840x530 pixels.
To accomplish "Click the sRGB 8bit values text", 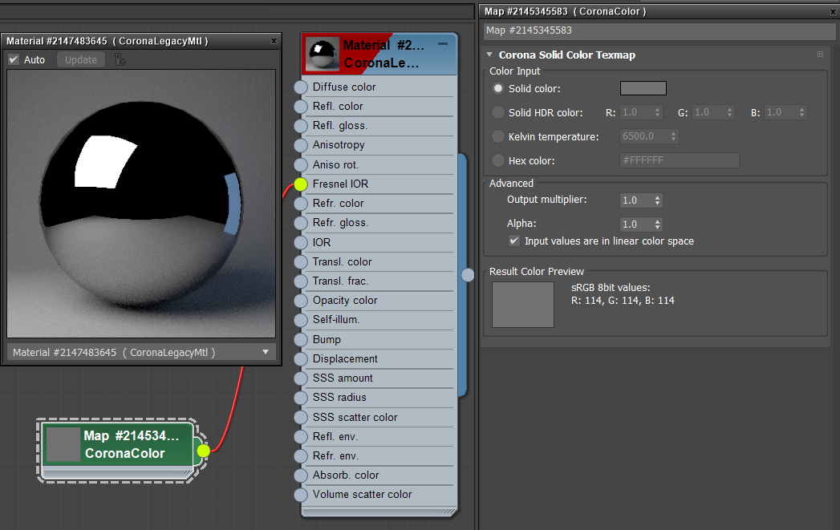I will coord(611,288).
